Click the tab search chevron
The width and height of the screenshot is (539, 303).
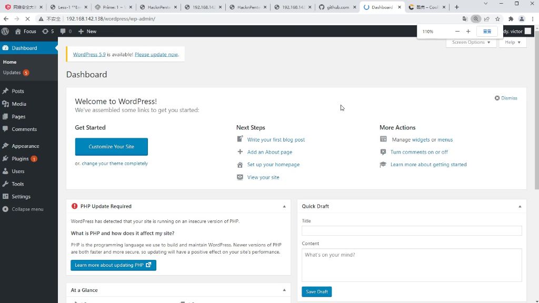pyautogui.click(x=485, y=4)
